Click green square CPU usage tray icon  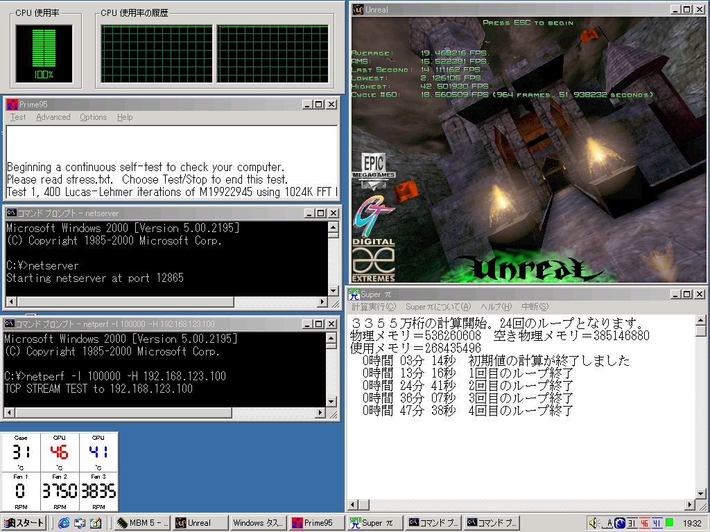[x=668, y=524]
